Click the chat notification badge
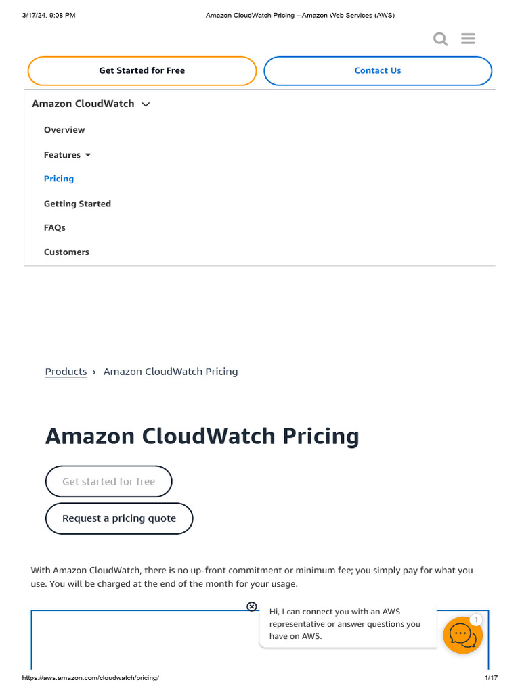Viewport: 520px width, 693px height. coord(476,619)
